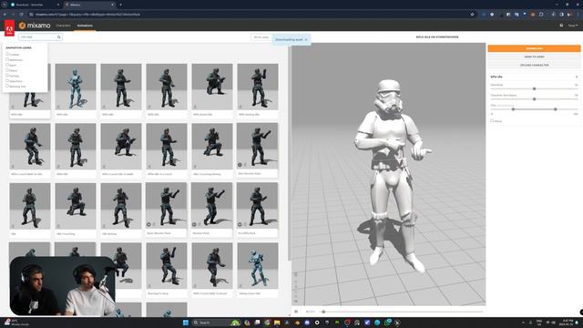Enable the Mirror checkbox
The width and height of the screenshot is (583, 328).
pos(492,121)
